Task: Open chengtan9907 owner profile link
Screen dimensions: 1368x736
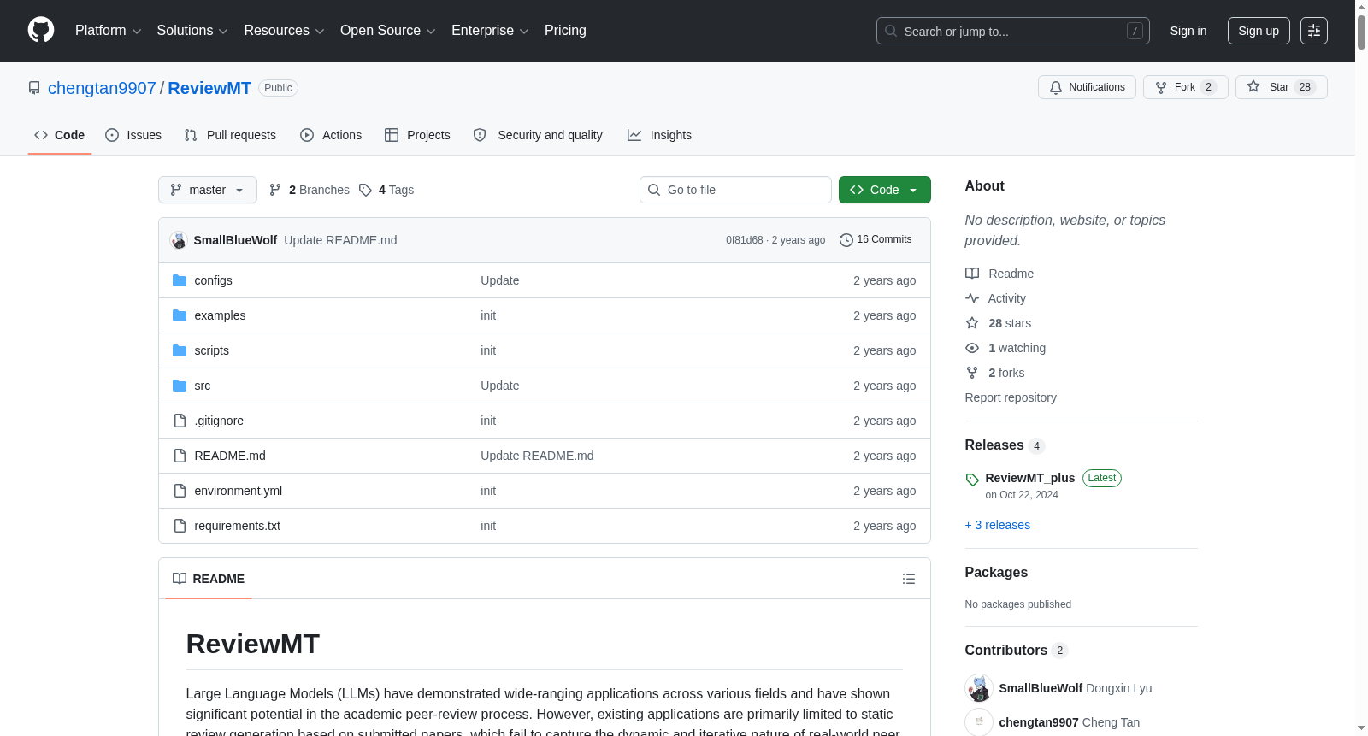Action: click(102, 88)
